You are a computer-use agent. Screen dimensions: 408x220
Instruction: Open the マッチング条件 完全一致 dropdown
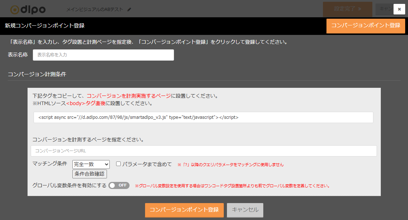91,164
